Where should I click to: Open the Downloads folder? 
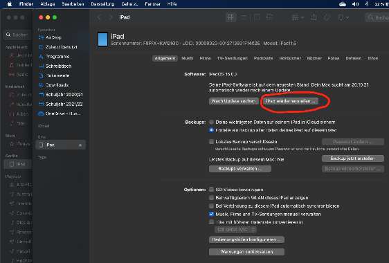pyautogui.click(x=53, y=85)
